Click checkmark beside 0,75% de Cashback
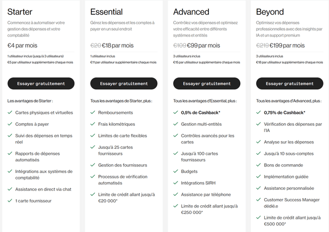 (259, 113)
